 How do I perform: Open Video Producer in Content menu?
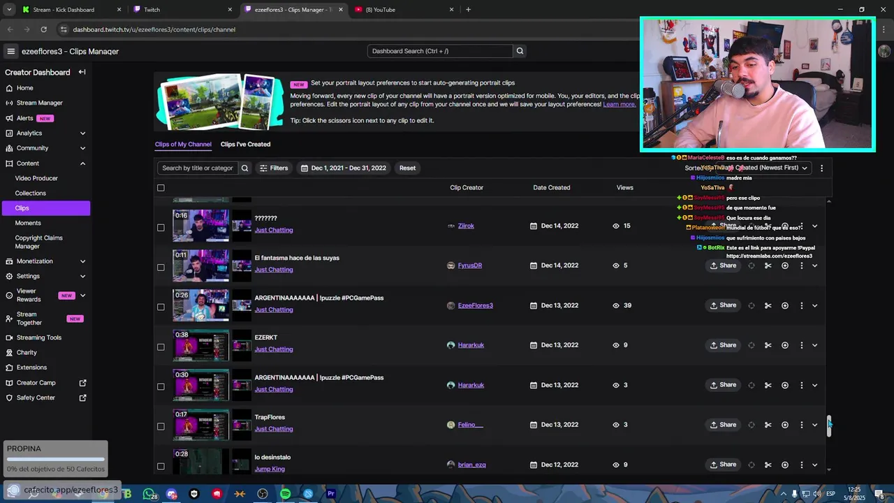(x=36, y=178)
